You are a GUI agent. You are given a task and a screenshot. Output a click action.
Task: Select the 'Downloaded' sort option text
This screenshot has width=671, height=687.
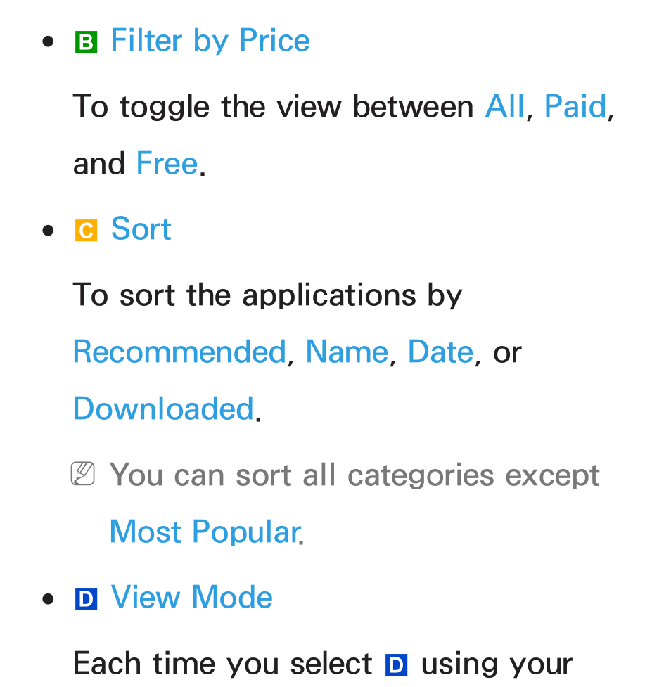[x=163, y=409]
